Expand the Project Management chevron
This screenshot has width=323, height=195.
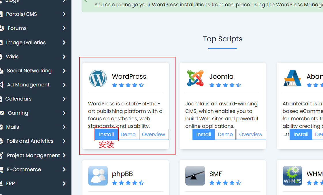coord(64,155)
